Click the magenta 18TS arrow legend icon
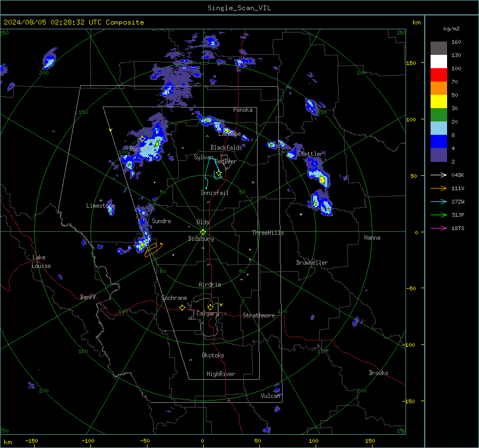 (x=439, y=228)
